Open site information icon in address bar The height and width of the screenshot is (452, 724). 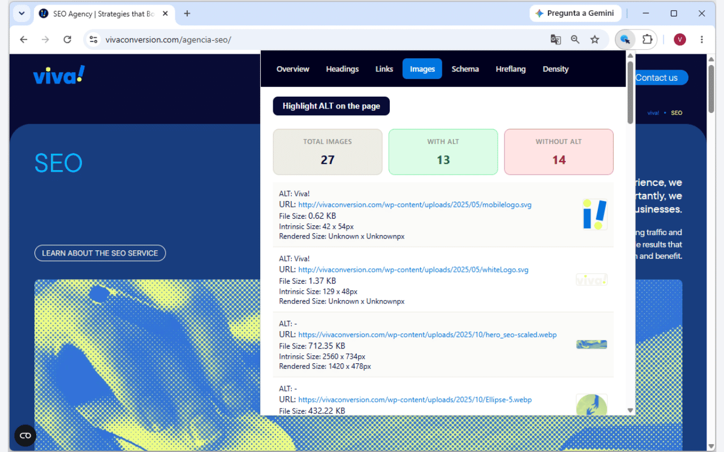click(x=94, y=40)
